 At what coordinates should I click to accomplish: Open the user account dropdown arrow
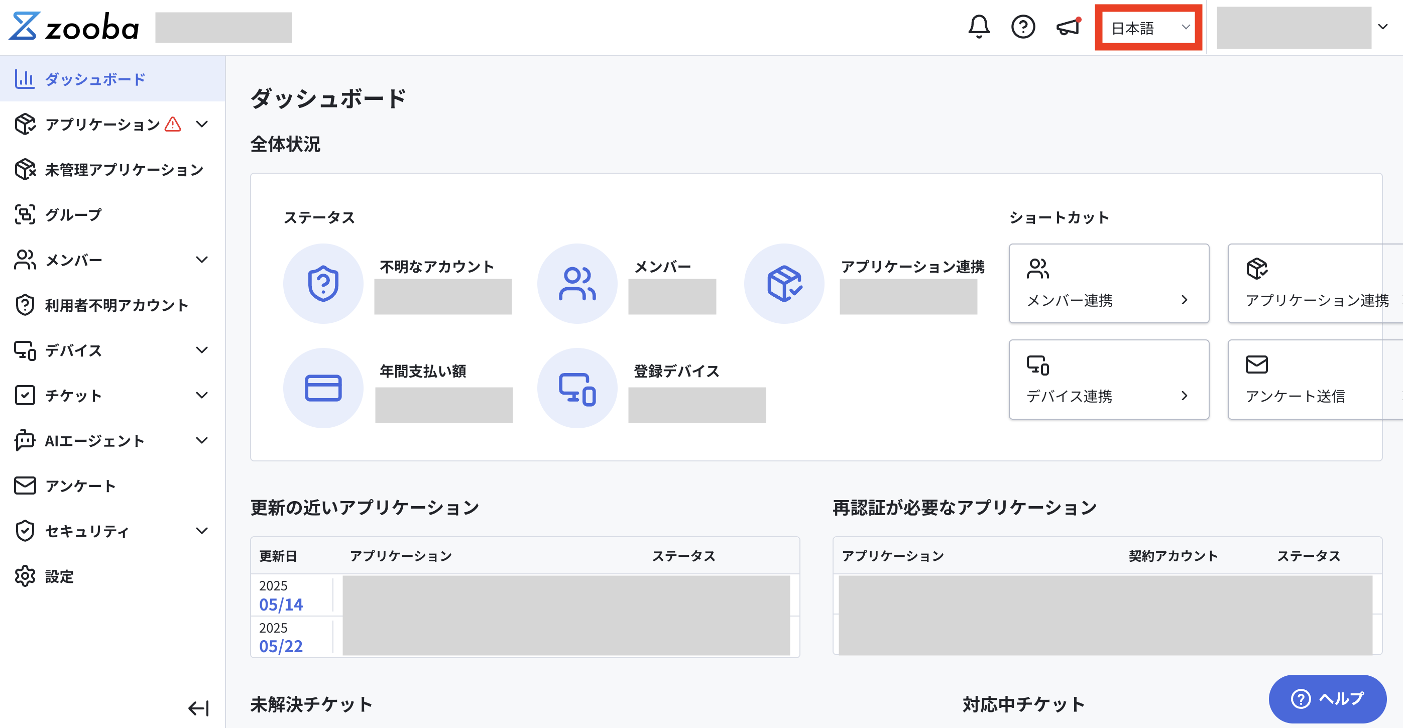[1382, 27]
